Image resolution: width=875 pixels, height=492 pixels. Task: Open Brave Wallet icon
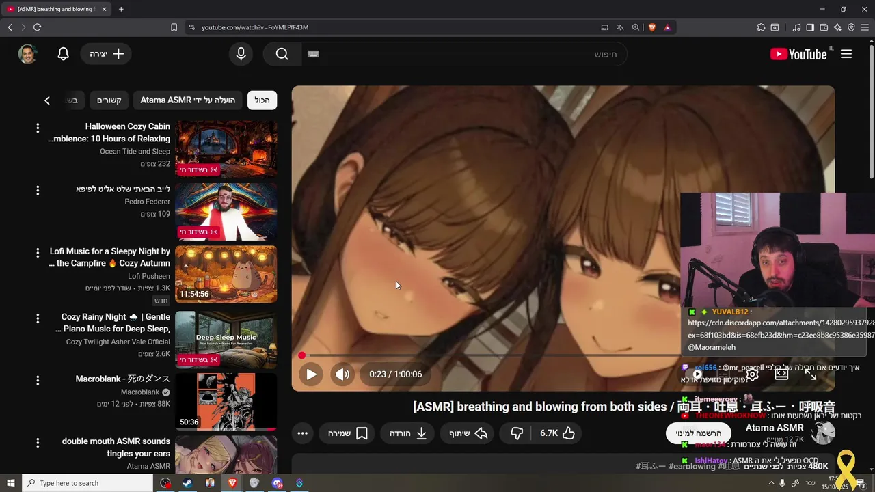point(824,27)
